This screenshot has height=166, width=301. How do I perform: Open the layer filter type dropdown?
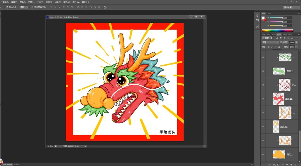click(x=267, y=38)
